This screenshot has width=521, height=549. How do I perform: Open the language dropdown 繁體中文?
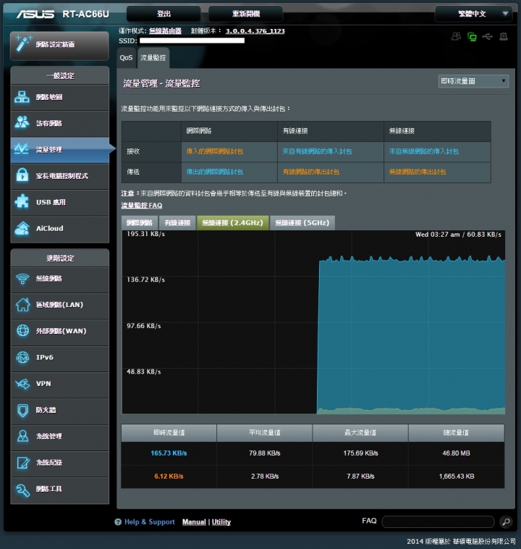[x=473, y=14]
